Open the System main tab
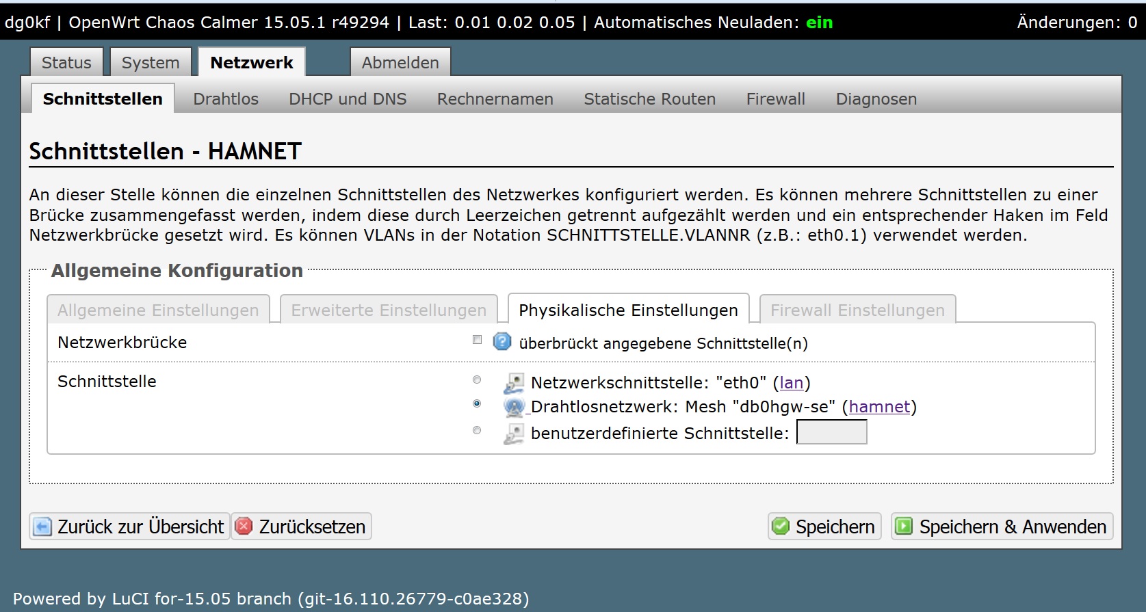The width and height of the screenshot is (1146, 612). click(x=151, y=62)
